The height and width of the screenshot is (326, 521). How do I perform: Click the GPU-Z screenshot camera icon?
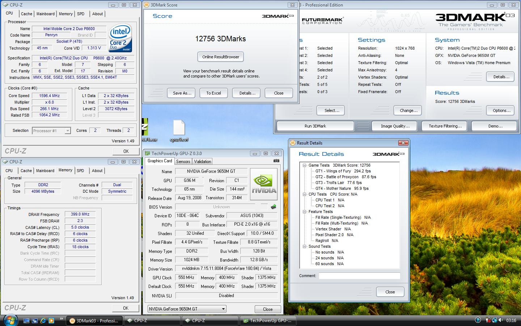pos(276,161)
